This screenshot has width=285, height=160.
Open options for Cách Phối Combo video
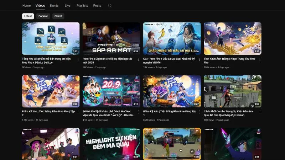click(x=260, y=112)
